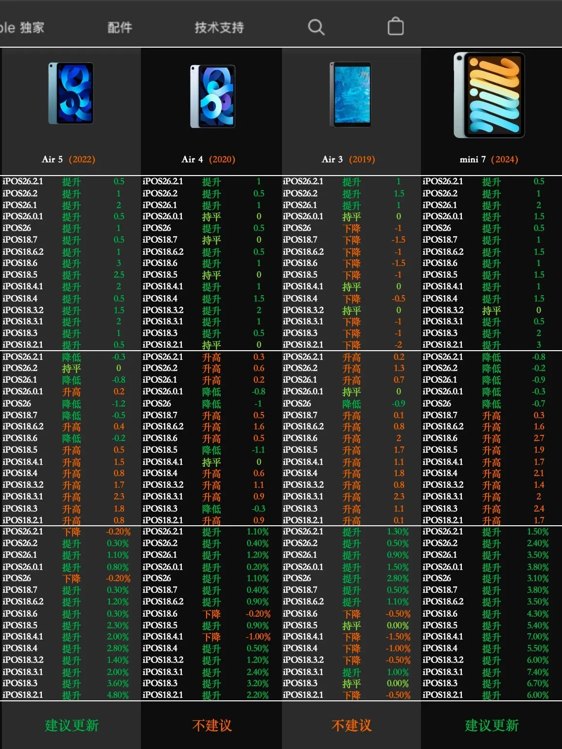Click 建议更新 under the mini 7 column
This screenshot has width=562, height=749.
pos(492,726)
